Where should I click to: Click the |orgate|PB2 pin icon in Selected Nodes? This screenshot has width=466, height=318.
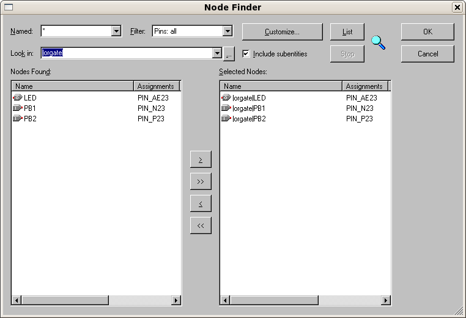[226, 119]
